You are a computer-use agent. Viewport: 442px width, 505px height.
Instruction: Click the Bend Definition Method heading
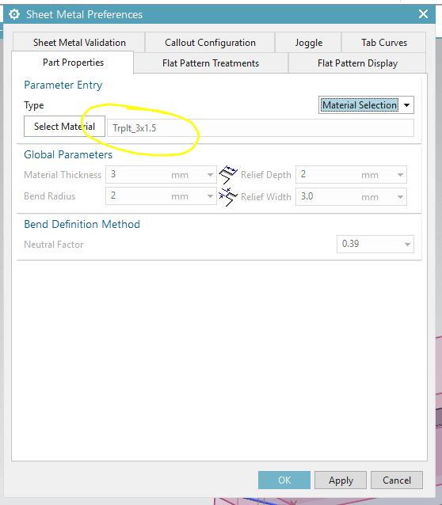(x=82, y=224)
